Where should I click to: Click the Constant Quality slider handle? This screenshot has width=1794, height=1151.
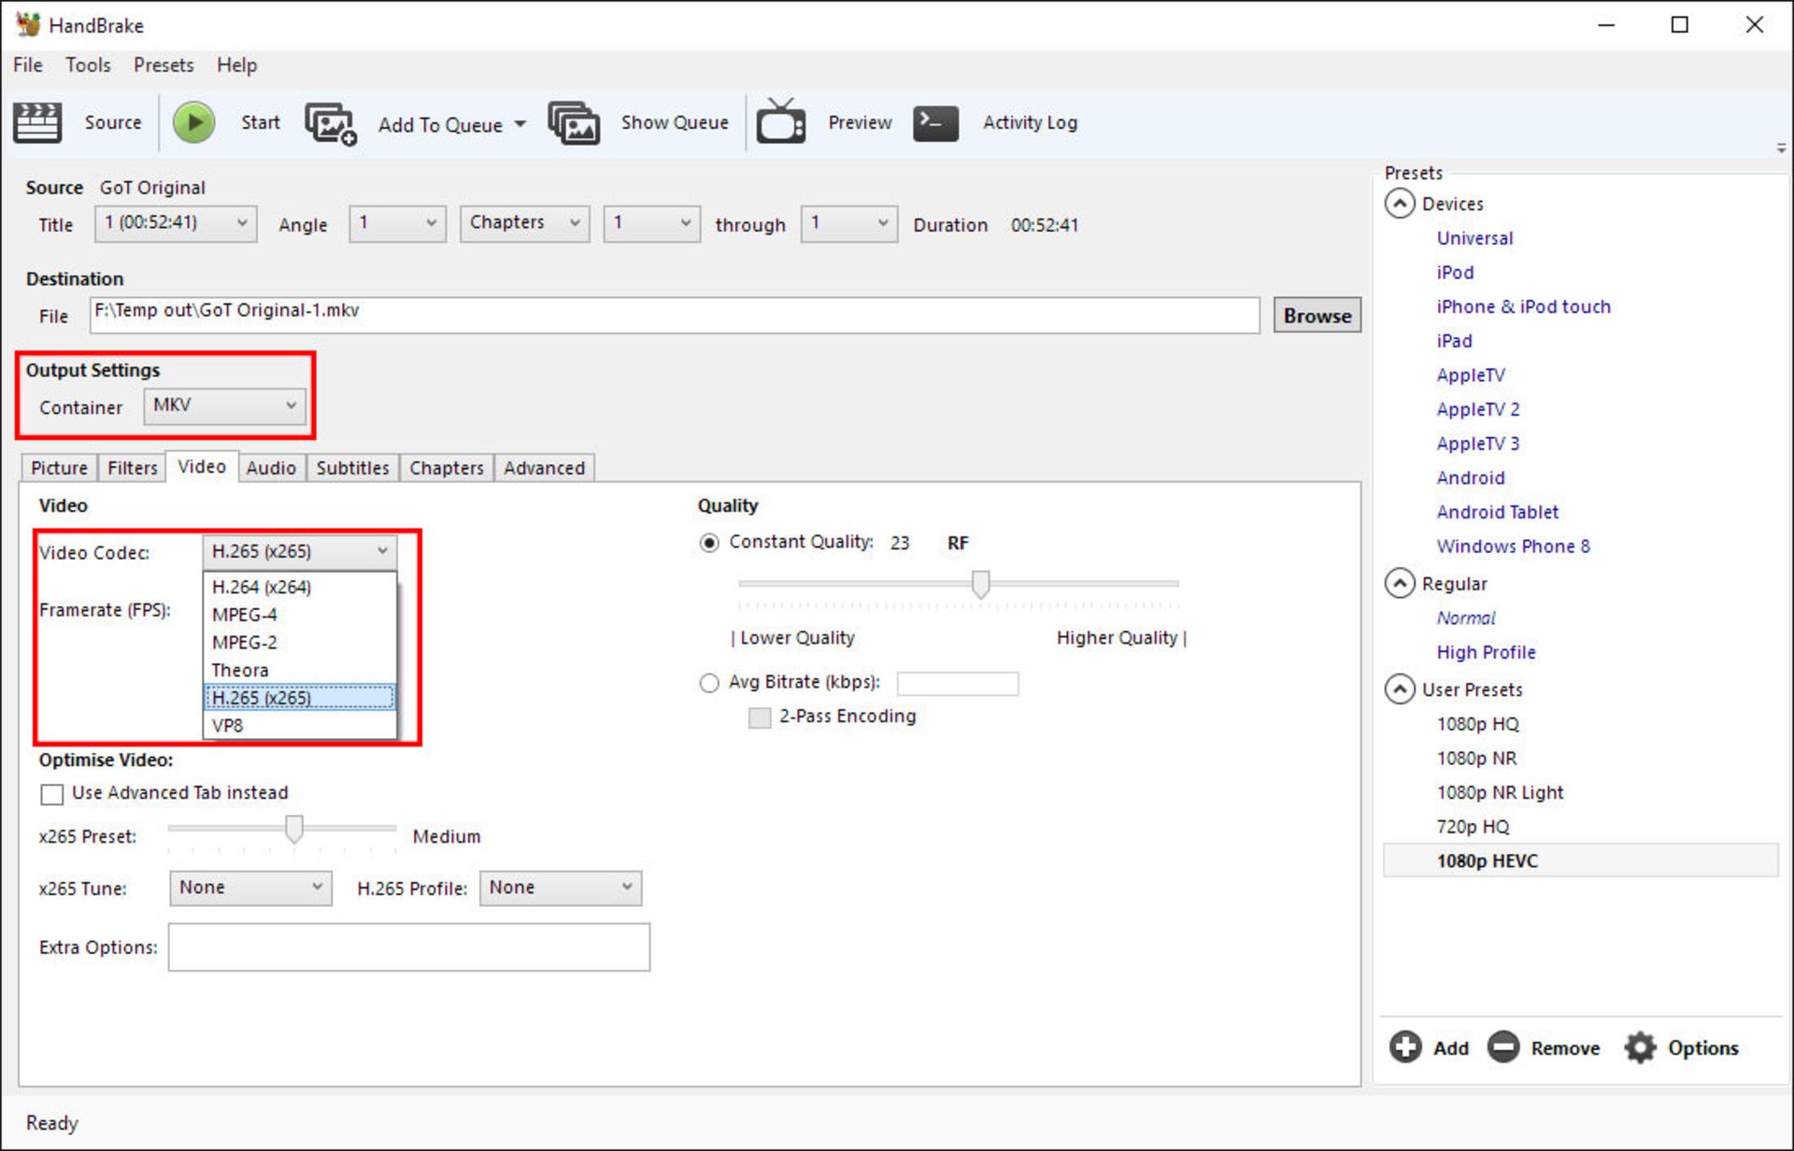pyautogui.click(x=980, y=584)
